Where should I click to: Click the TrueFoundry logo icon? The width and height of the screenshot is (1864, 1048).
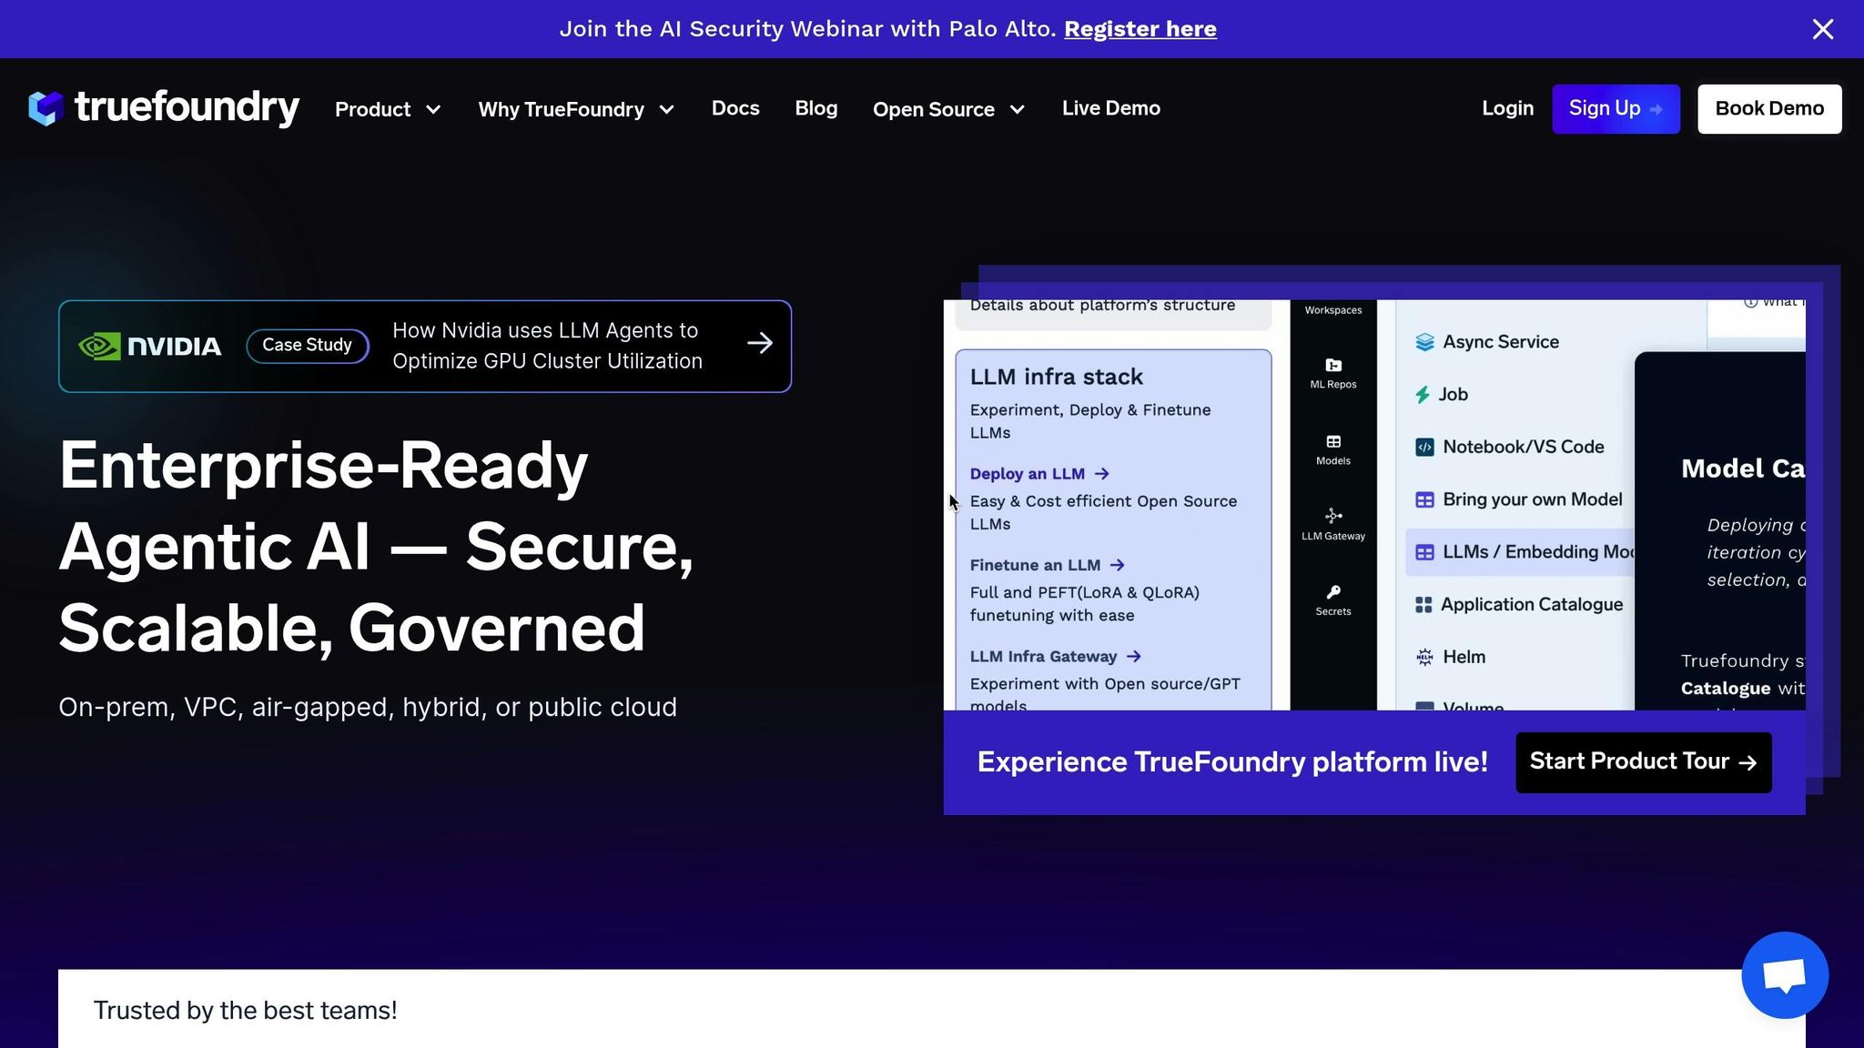click(x=46, y=108)
